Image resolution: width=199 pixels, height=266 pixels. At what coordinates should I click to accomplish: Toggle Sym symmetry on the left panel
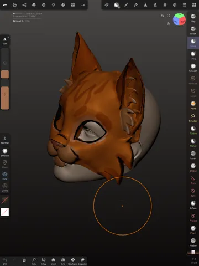(x=5, y=41)
